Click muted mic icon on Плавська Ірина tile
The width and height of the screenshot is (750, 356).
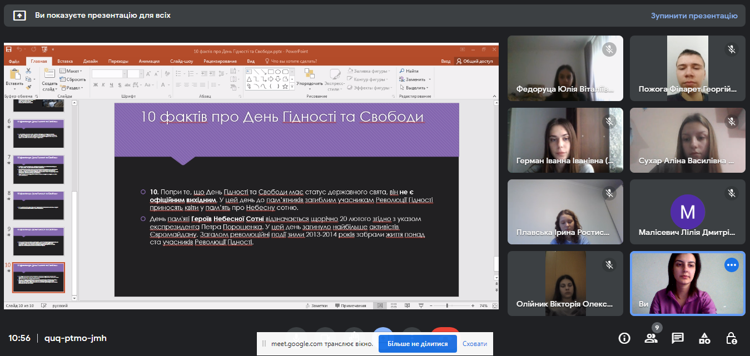pos(609,193)
